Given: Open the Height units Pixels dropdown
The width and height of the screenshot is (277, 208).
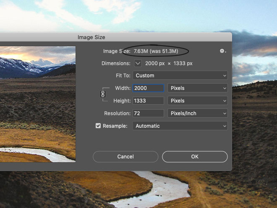Looking at the screenshot, I should 198,101.
